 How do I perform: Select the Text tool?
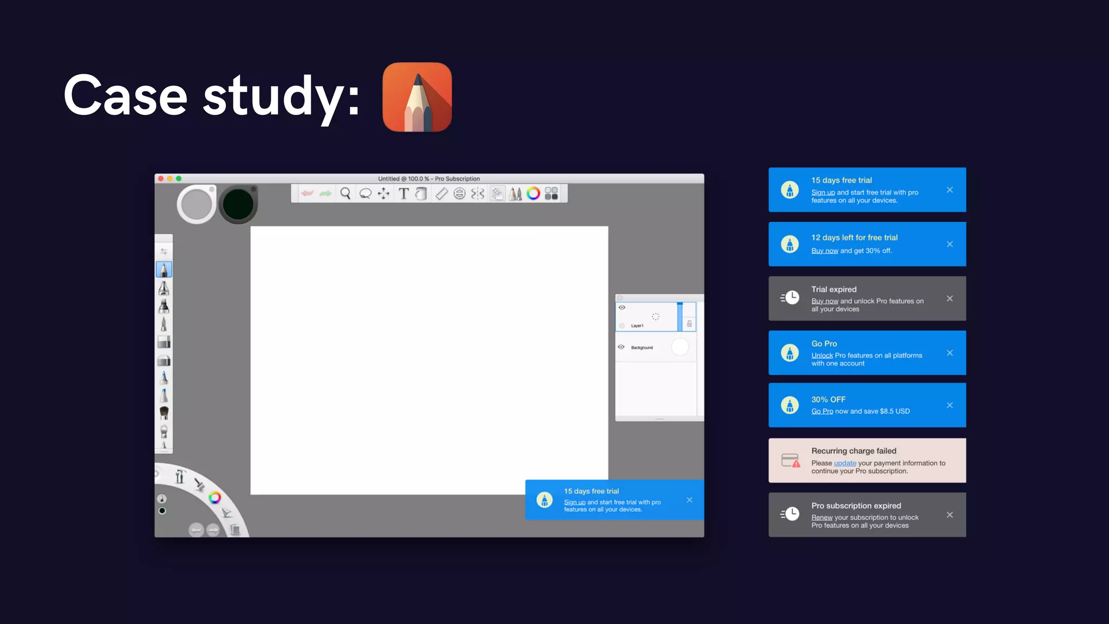(x=403, y=193)
